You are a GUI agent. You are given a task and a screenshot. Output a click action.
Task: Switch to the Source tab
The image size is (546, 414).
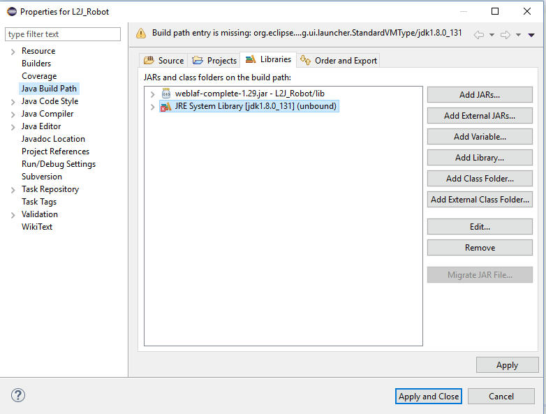pos(163,61)
